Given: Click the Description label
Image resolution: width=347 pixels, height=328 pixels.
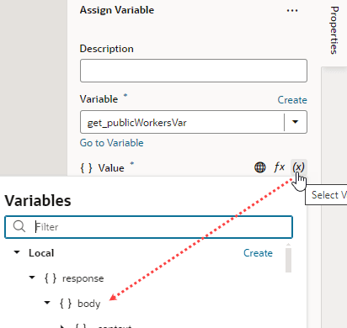Looking at the screenshot, I should click(107, 49).
